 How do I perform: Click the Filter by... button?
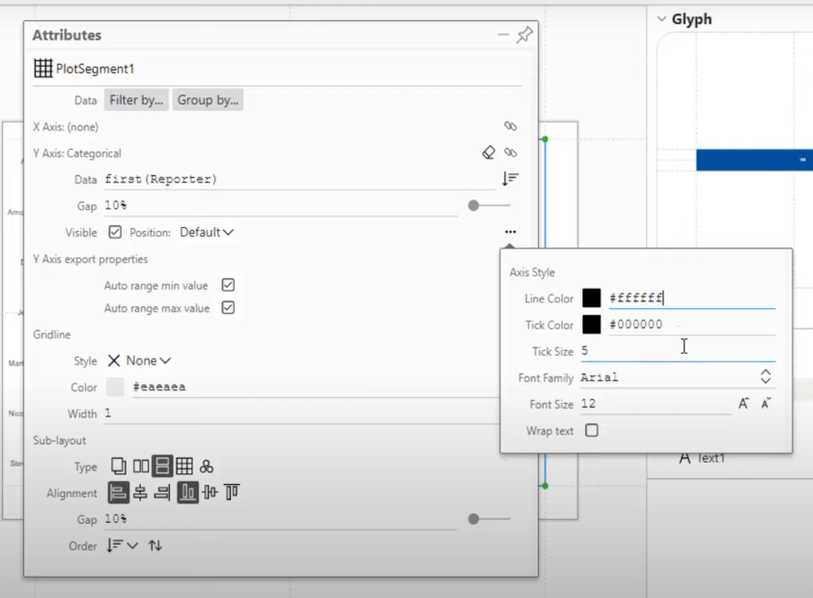pyautogui.click(x=136, y=100)
